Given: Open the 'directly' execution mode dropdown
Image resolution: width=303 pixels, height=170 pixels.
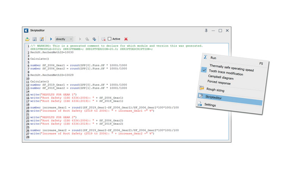Looking at the screenshot, I should [64, 39].
